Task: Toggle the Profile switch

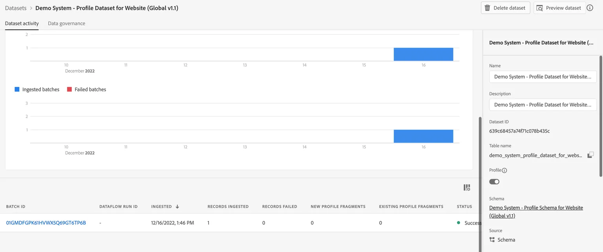Action: [494, 181]
